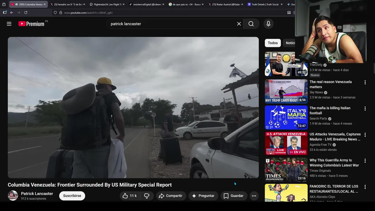This screenshot has width=375, height=211.
Task: Close the Columbia Venezuela YouTube tab
Action: click(45, 4)
